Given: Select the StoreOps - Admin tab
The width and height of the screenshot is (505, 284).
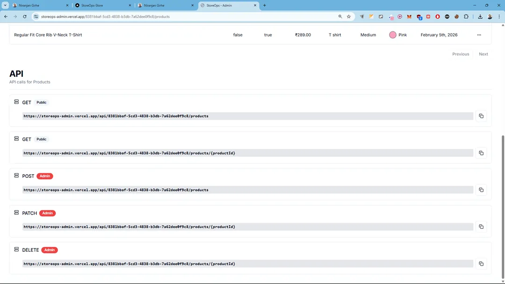Looking at the screenshot, I should 228,5.
